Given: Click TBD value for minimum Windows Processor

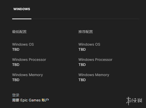Looking at the screenshot, I should click(16, 65).
